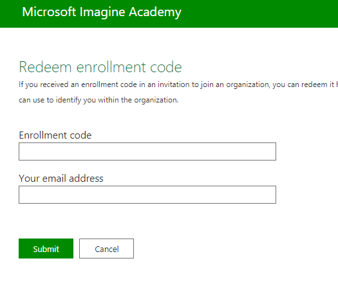Focus the Enrollment code input field

[147, 151]
